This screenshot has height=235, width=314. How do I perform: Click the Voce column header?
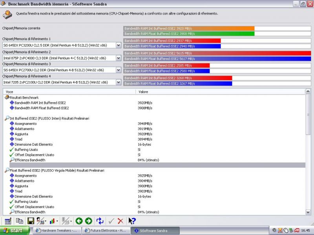[69, 92]
